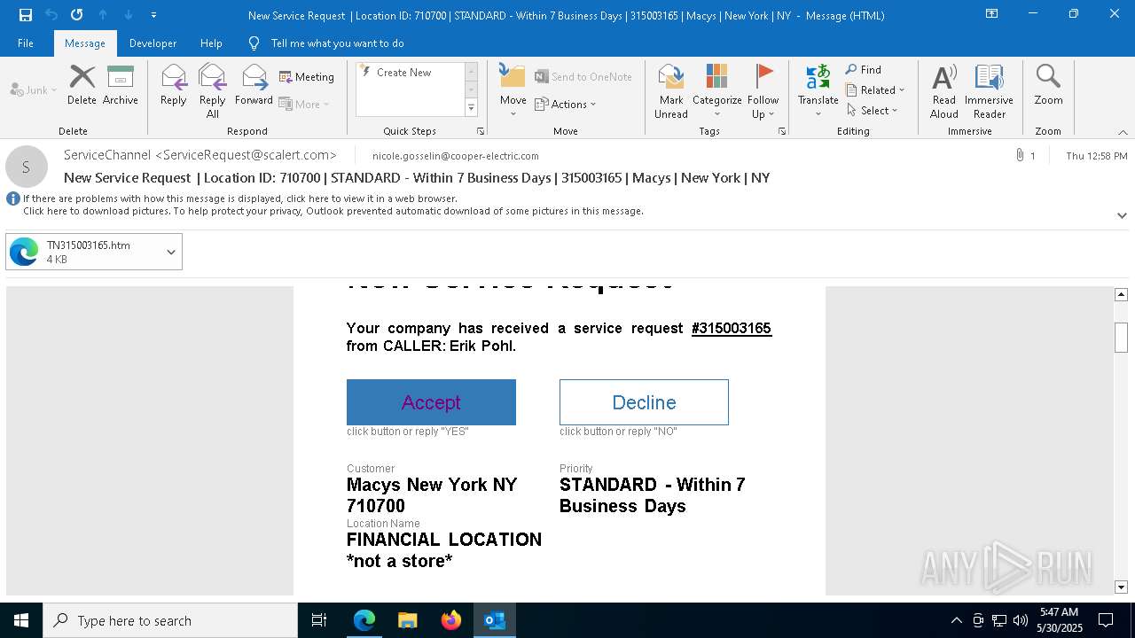Click the recipient nicole.gosselin@cooper-electric.com
Viewport: 1135px width, 638px height.
[455, 156]
